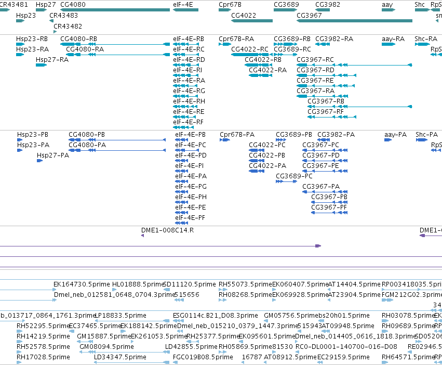
Task: Select protein CG4022-PB label
Action: pyautogui.click(x=267, y=155)
